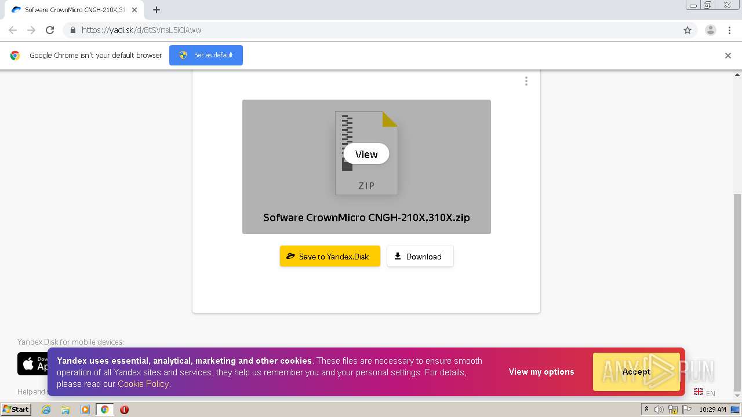Click the taskbar clock showing 10:29 AM
Image resolution: width=742 pixels, height=417 pixels.
click(x=712, y=409)
